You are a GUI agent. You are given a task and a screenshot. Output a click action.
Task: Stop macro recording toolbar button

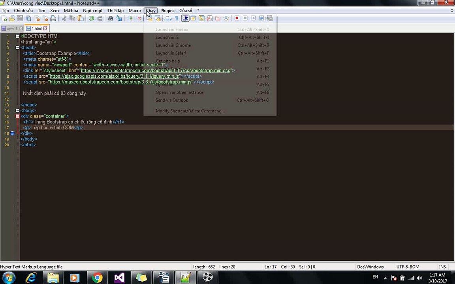pos(245,18)
